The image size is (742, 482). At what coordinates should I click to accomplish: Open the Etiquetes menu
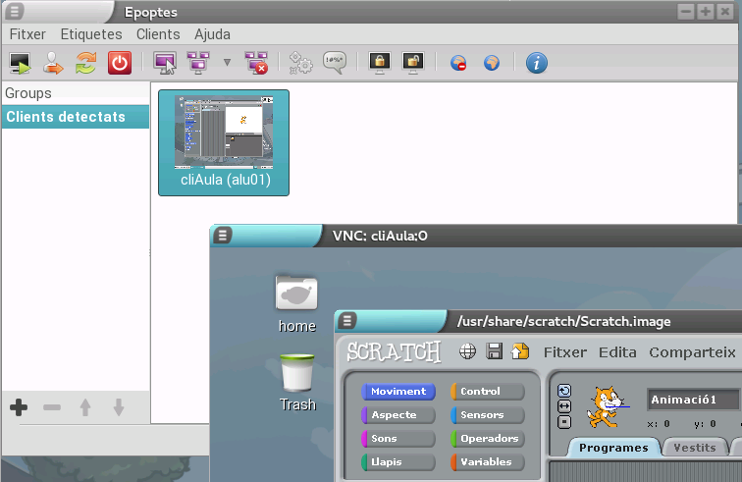(91, 34)
